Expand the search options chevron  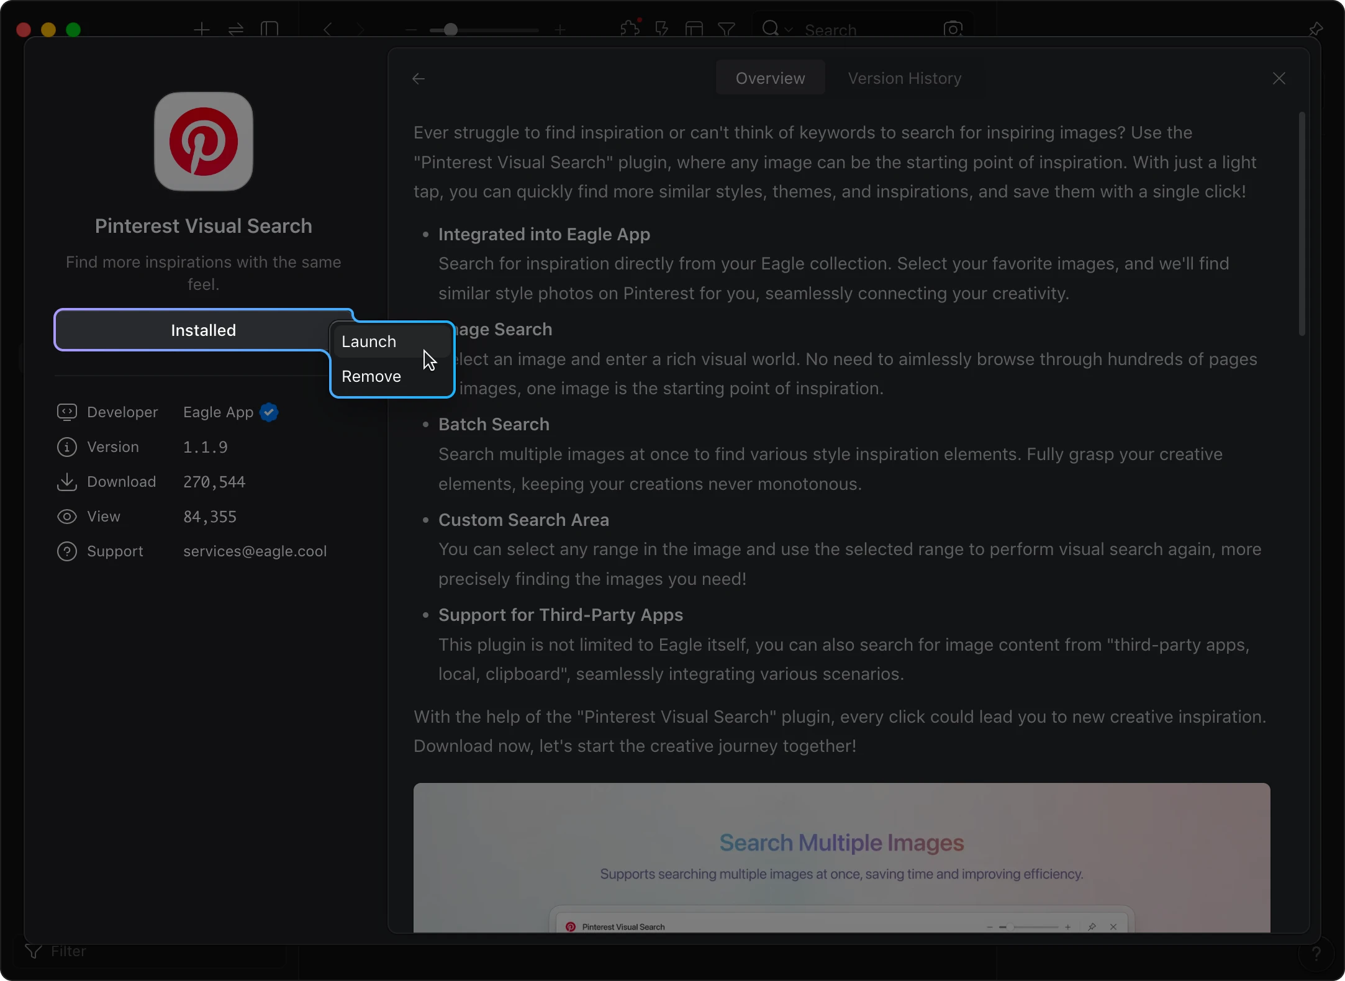789,30
